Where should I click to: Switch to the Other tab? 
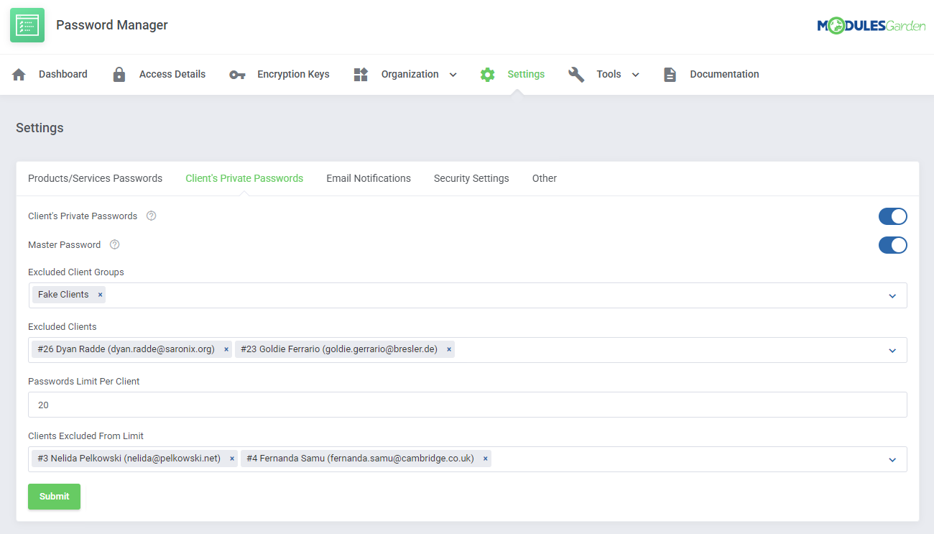click(545, 178)
